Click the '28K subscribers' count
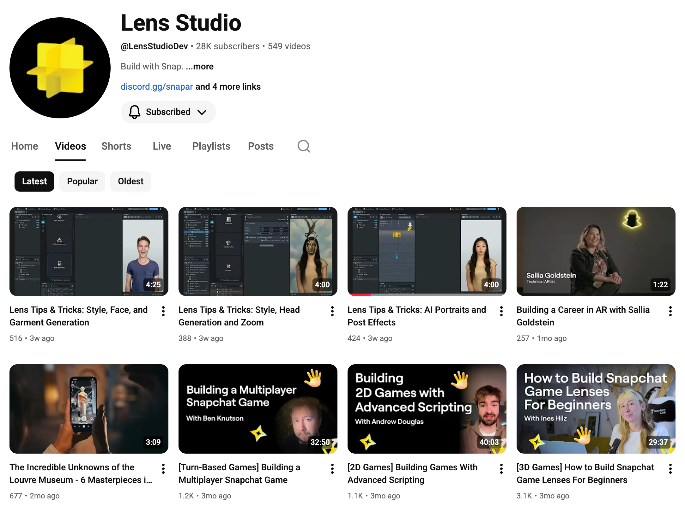Screen dimensions: 685x512 point(228,46)
